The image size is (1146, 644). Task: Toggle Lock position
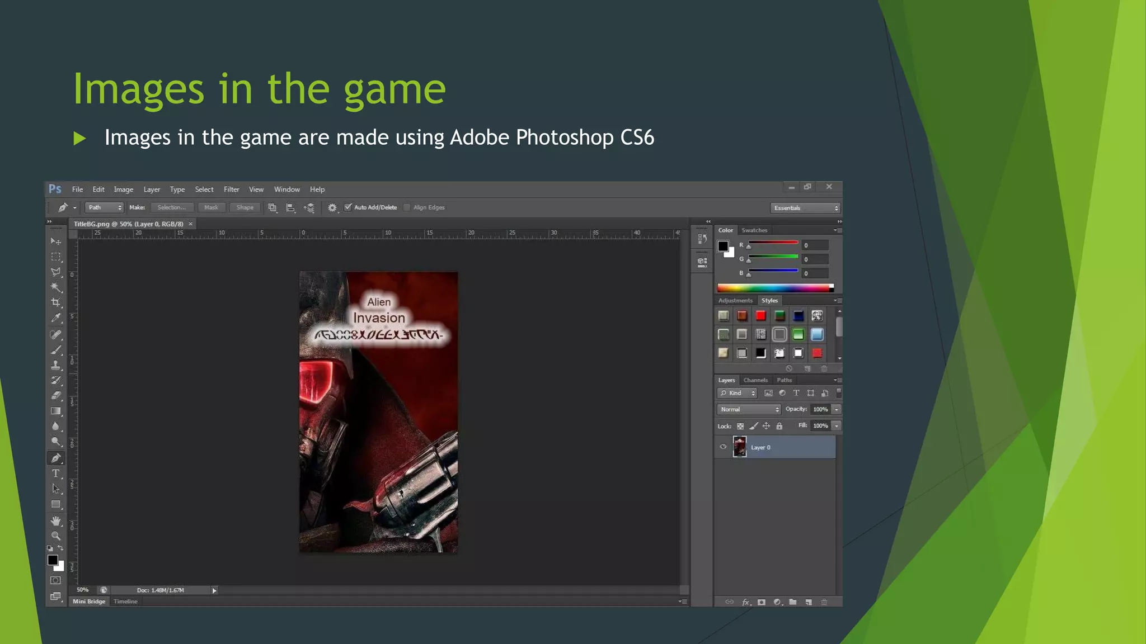[x=767, y=426]
